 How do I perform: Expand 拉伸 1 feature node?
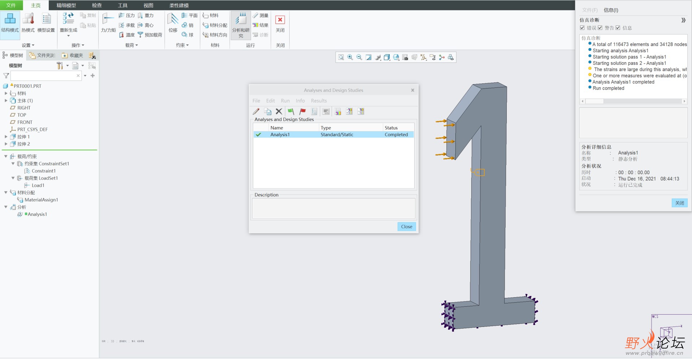[6, 137]
